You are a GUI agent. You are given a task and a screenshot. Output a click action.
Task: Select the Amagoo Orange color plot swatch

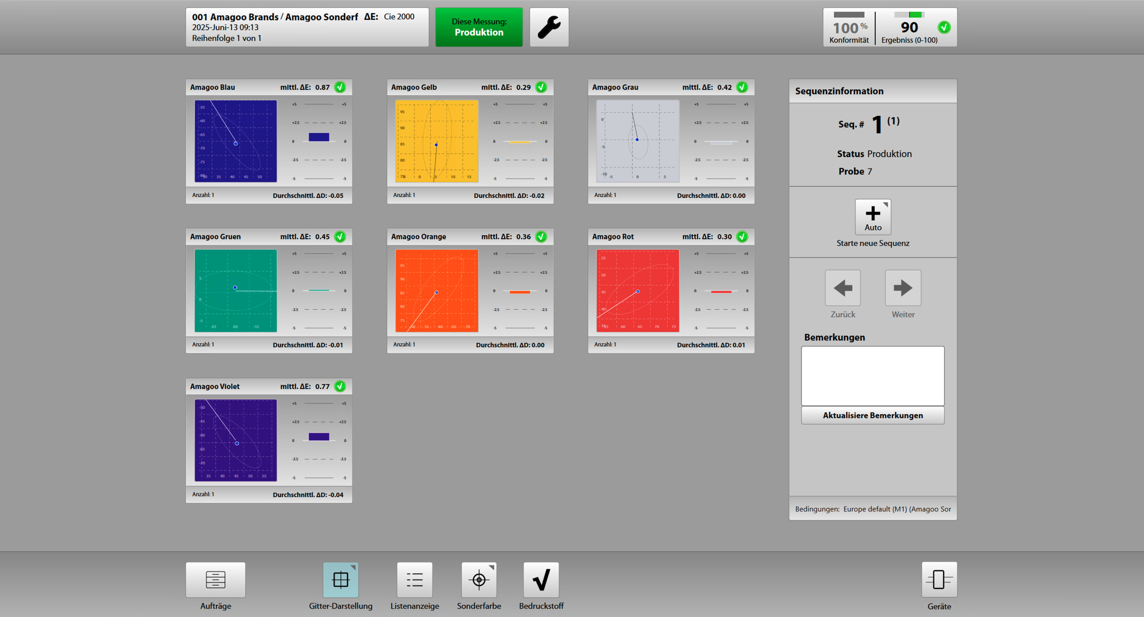pos(436,290)
